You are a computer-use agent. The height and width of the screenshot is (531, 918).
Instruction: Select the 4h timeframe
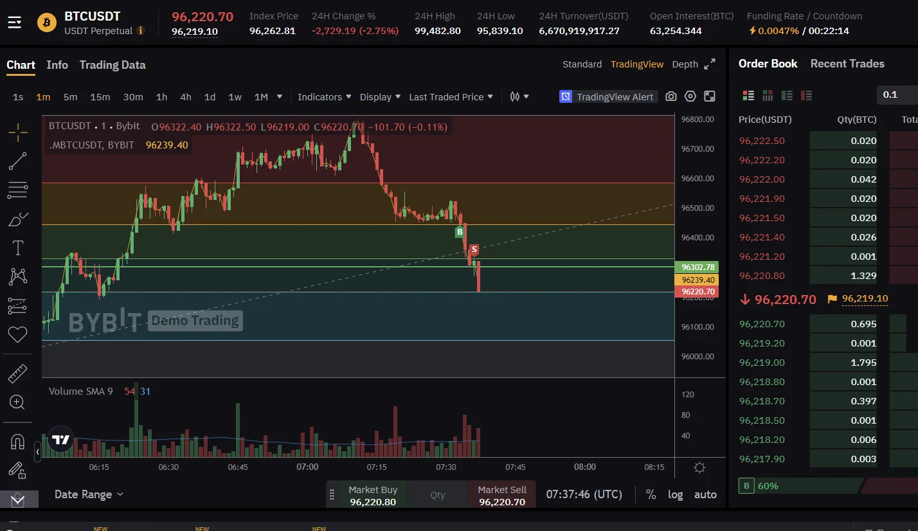[186, 97]
